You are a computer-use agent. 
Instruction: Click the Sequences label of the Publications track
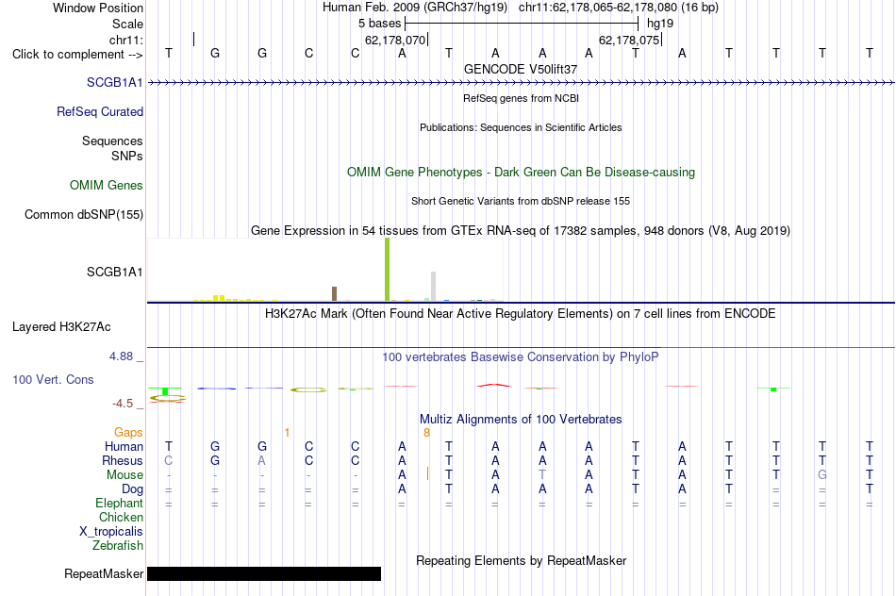tap(112, 141)
